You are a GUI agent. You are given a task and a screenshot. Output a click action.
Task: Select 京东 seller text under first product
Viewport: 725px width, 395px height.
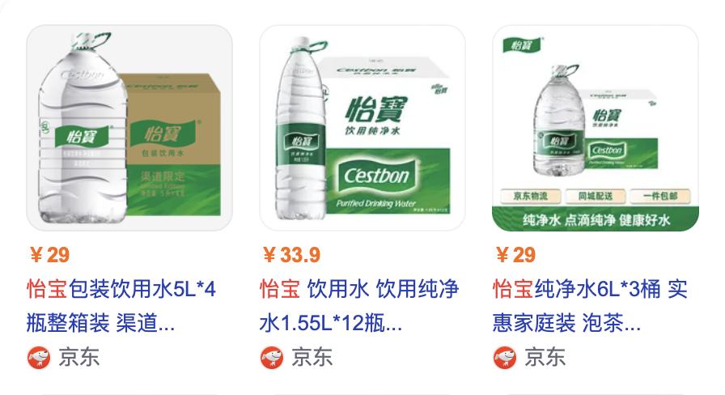pos(79,357)
